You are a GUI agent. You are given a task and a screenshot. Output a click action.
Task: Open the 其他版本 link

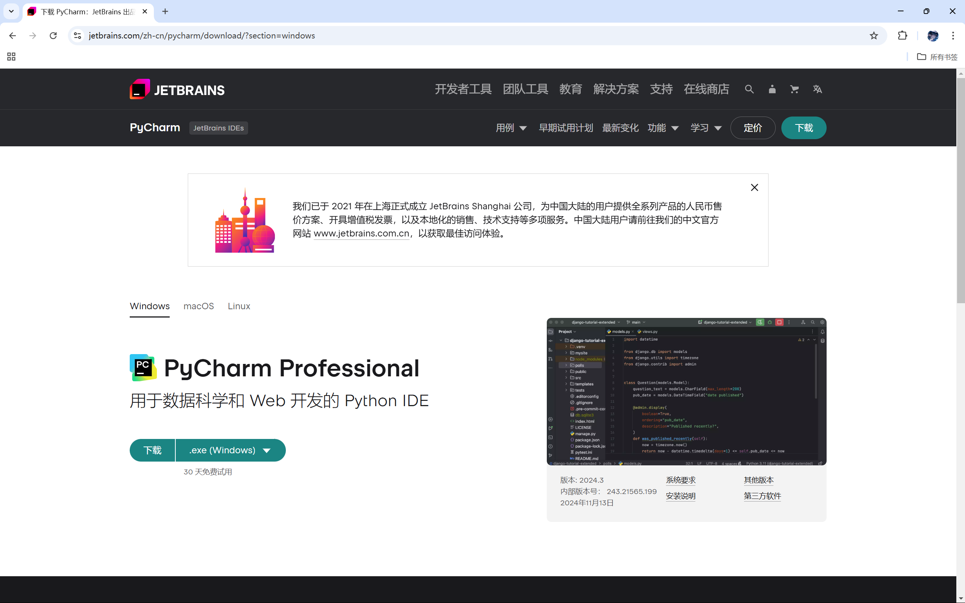(x=758, y=480)
